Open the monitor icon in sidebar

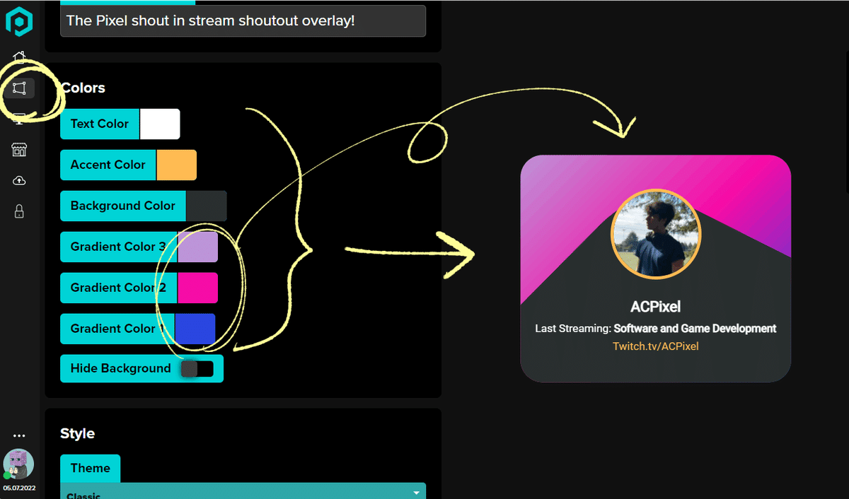coord(19,119)
